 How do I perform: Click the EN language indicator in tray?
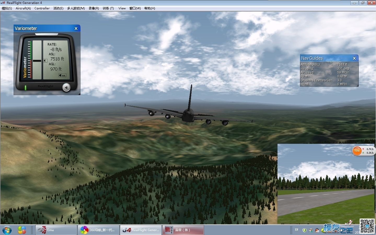[x=297, y=230]
